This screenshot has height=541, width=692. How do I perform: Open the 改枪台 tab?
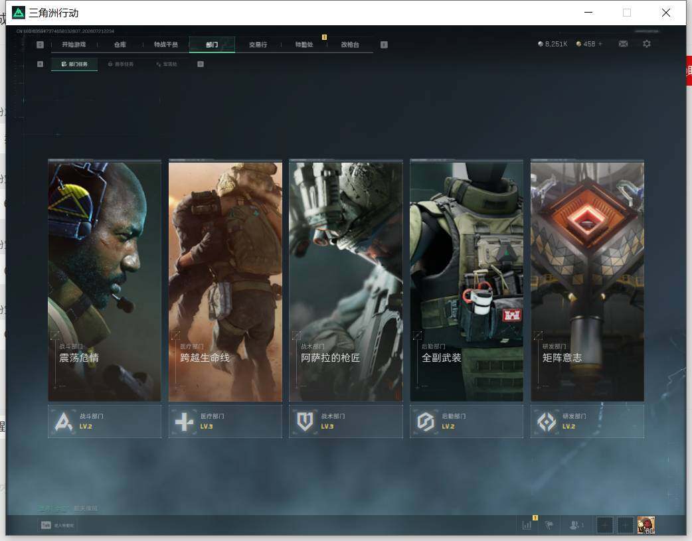click(350, 44)
